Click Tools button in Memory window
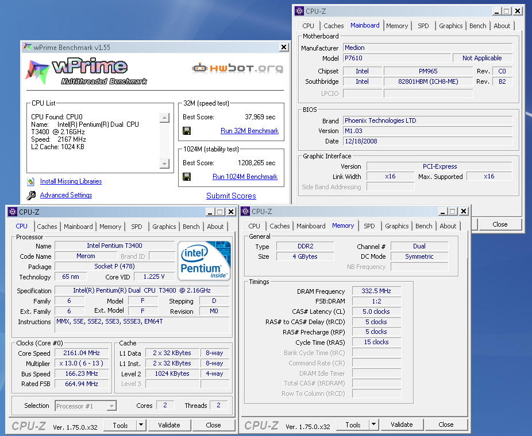 pyautogui.click(x=353, y=424)
